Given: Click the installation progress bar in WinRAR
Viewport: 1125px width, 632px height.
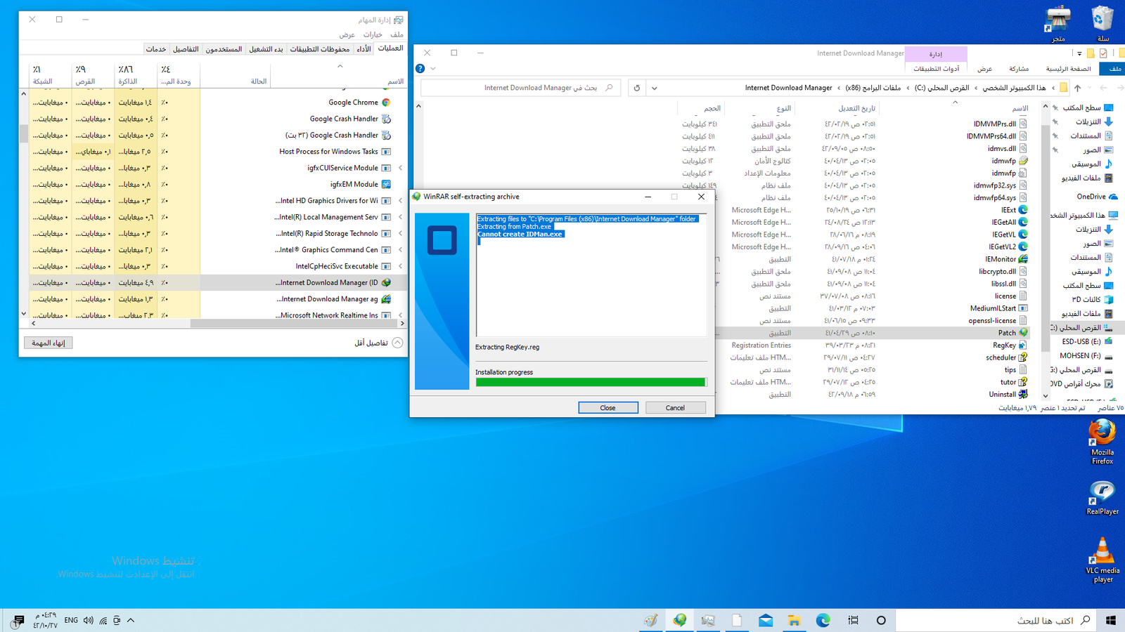Looking at the screenshot, I should [591, 382].
